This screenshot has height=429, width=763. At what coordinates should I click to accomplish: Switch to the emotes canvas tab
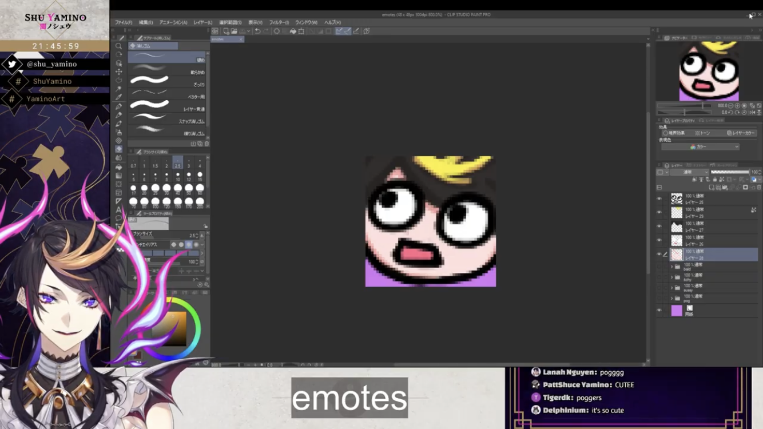226,39
